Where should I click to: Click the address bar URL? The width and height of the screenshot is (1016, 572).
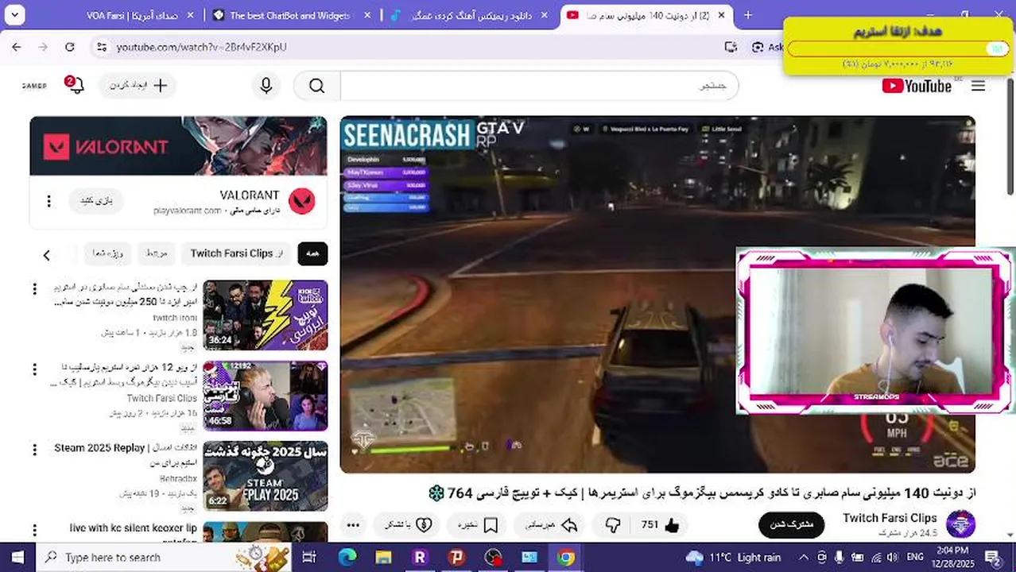[201, 47]
